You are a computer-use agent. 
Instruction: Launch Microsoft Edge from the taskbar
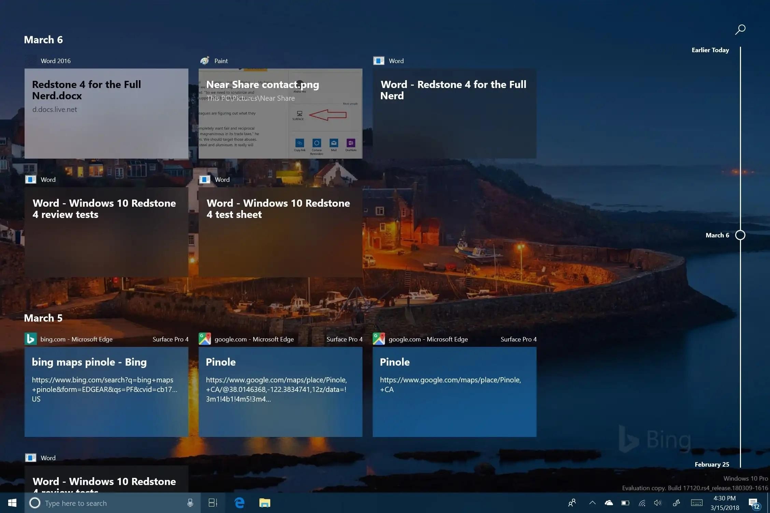(x=239, y=503)
